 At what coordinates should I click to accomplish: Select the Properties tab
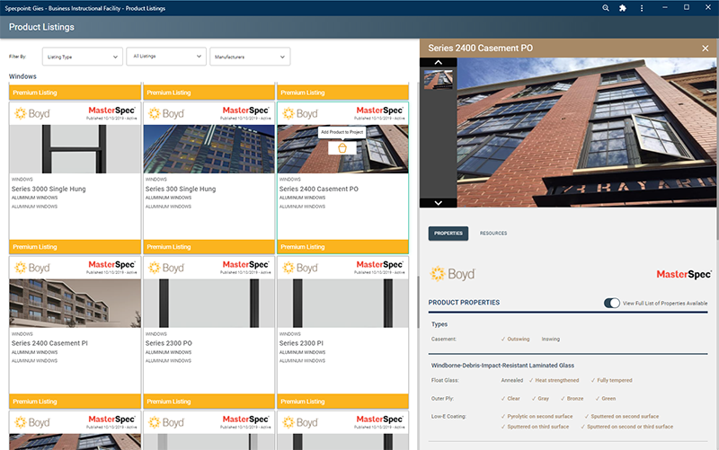pos(448,234)
